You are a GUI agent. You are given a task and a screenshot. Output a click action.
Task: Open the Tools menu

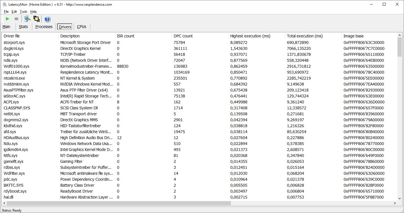click(24, 12)
